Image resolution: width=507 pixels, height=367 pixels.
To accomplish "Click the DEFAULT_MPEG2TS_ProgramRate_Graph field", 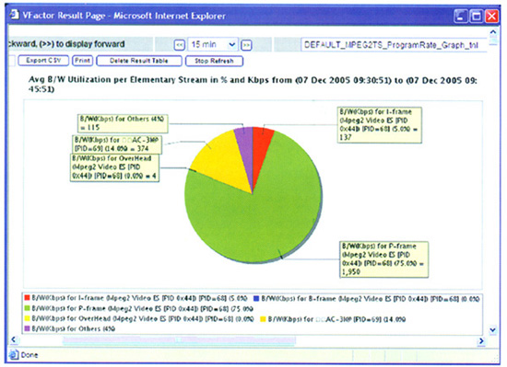I will pyautogui.click(x=394, y=45).
